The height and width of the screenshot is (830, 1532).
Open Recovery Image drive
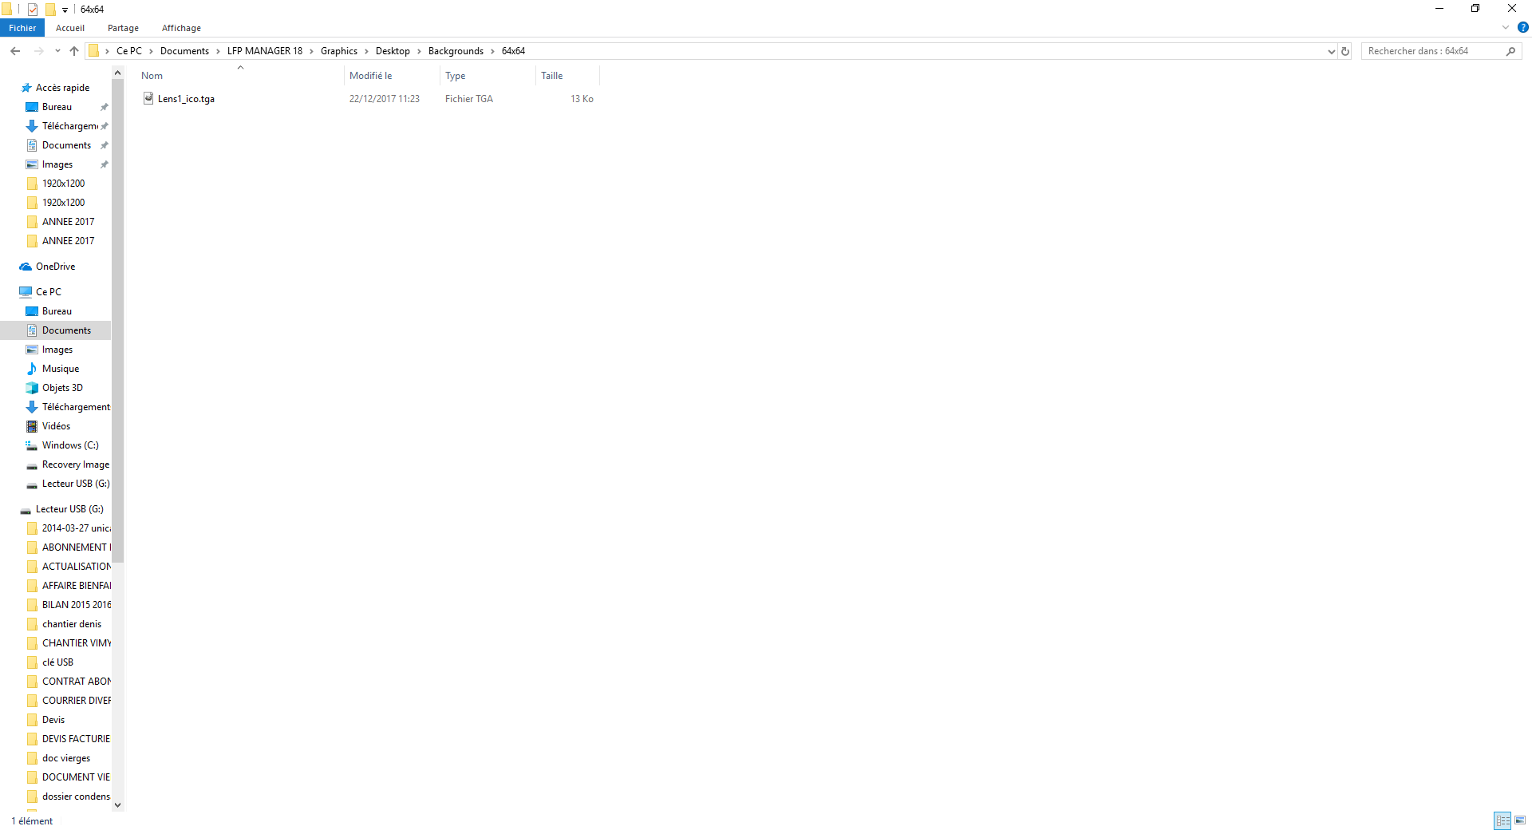pyautogui.click(x=75, y=464)
